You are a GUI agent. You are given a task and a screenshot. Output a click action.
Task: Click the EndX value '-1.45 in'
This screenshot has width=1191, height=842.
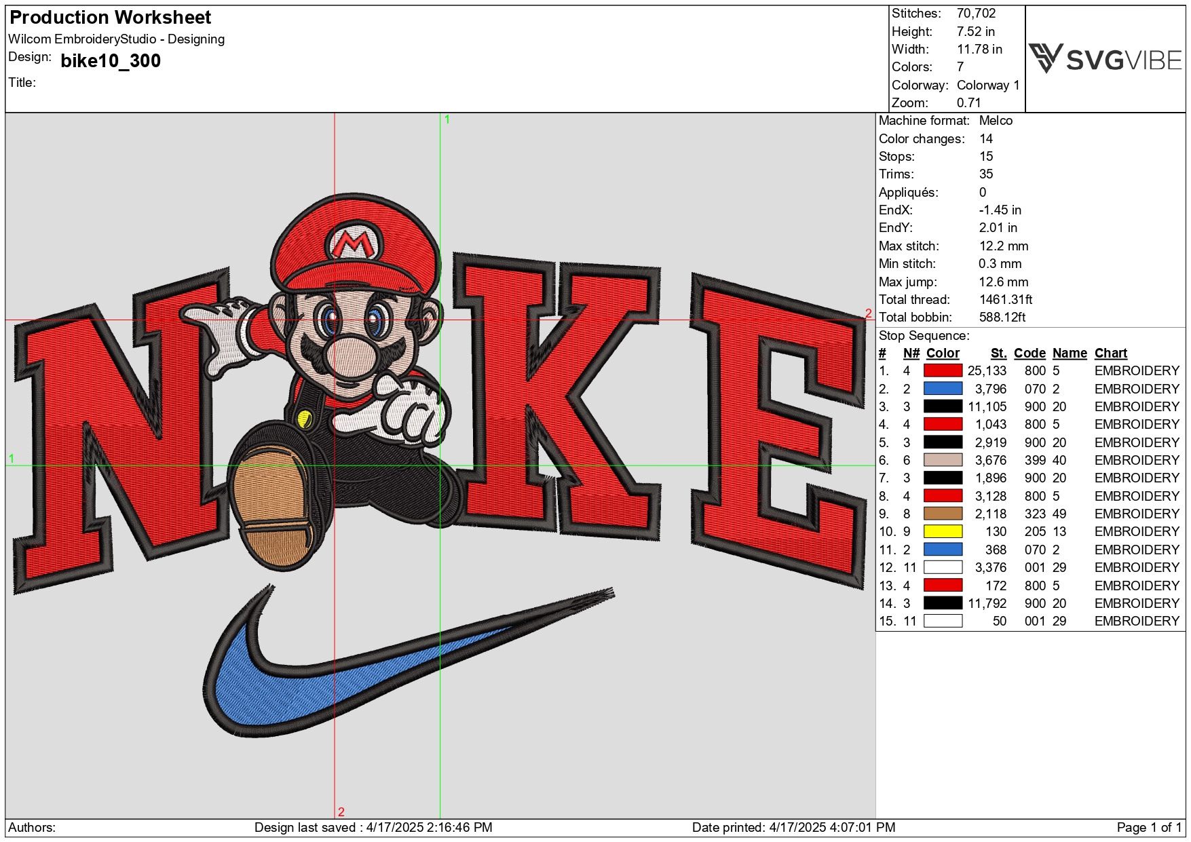point(1000,210)
